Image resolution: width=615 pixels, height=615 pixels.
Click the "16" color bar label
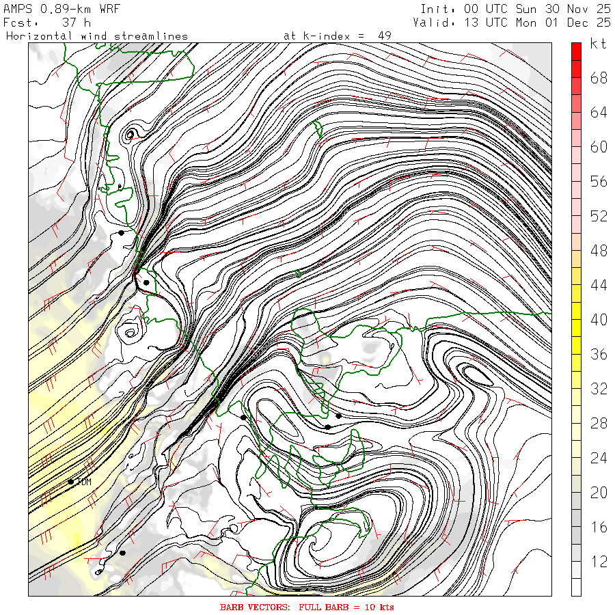[x=599, y=527]
